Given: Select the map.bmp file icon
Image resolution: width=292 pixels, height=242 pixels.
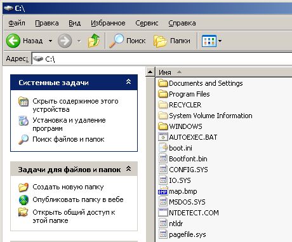Looking at the screenshot, I should [163, 191].
